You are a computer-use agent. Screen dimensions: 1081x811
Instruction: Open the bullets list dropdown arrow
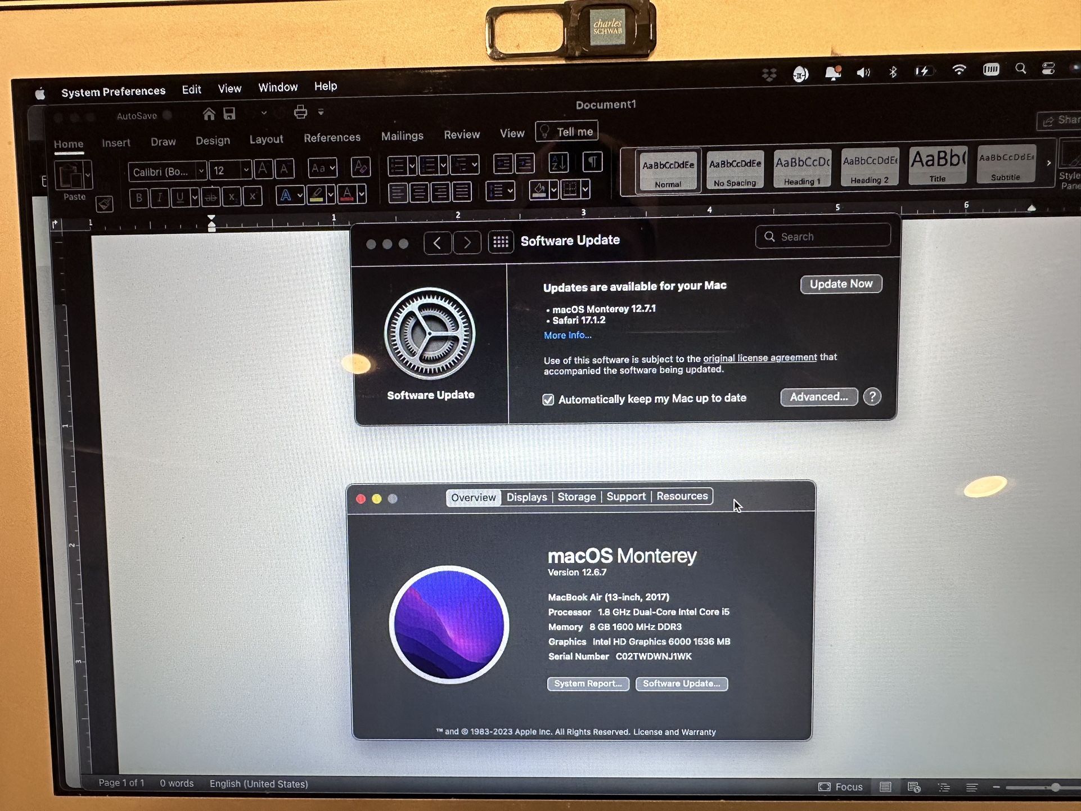412,165
